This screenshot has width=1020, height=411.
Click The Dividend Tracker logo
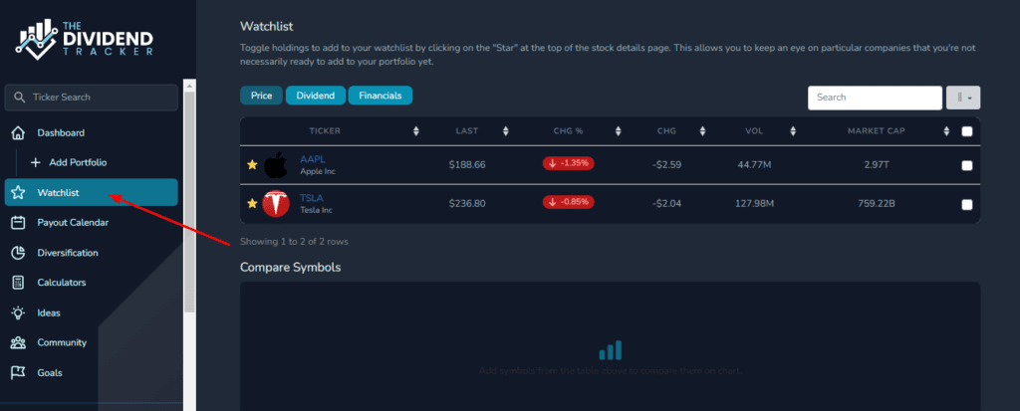pos(85,39)
